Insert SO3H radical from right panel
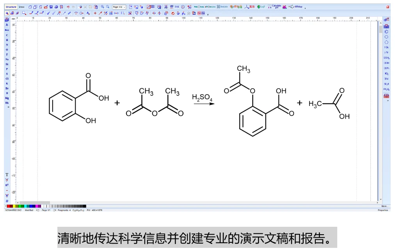 point(386,84)
